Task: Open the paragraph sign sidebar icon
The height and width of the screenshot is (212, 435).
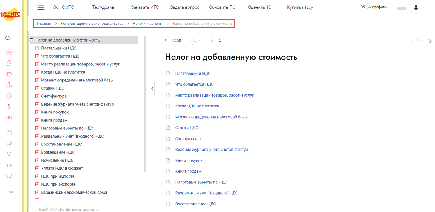Action: coord(9,107)
